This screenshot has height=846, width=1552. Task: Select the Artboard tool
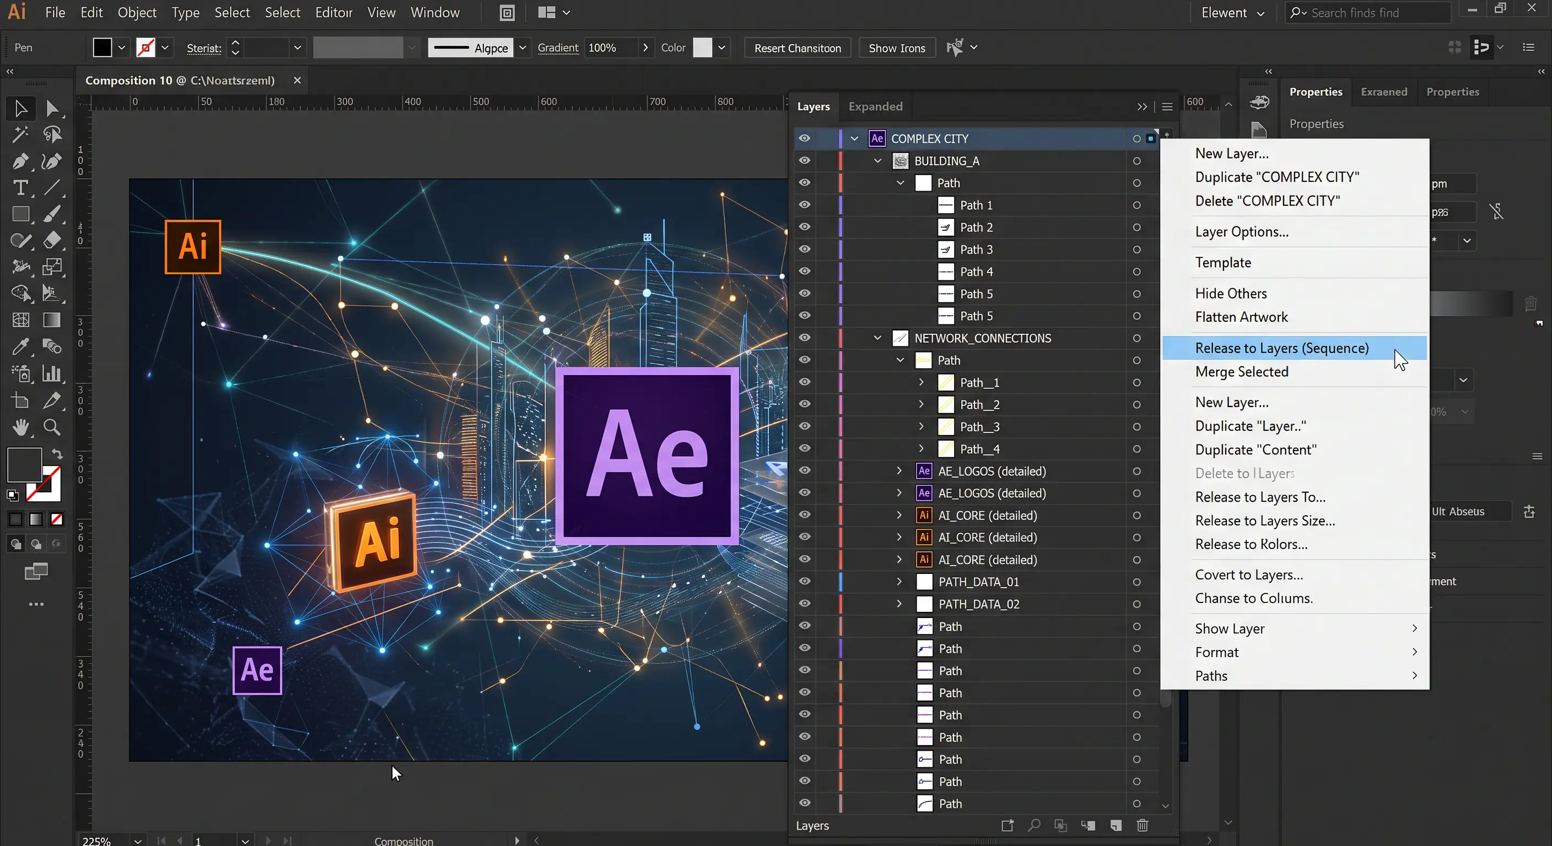[x=20, y=400]
